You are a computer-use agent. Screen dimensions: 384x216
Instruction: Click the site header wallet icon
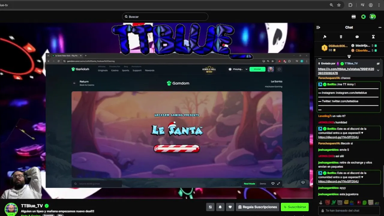(354, 17)
